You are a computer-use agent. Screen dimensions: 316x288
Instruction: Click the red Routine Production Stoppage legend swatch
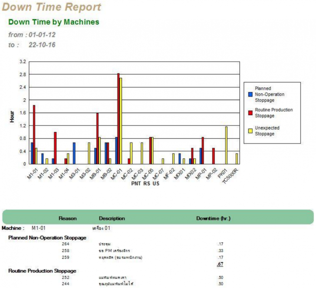(250, 113)
